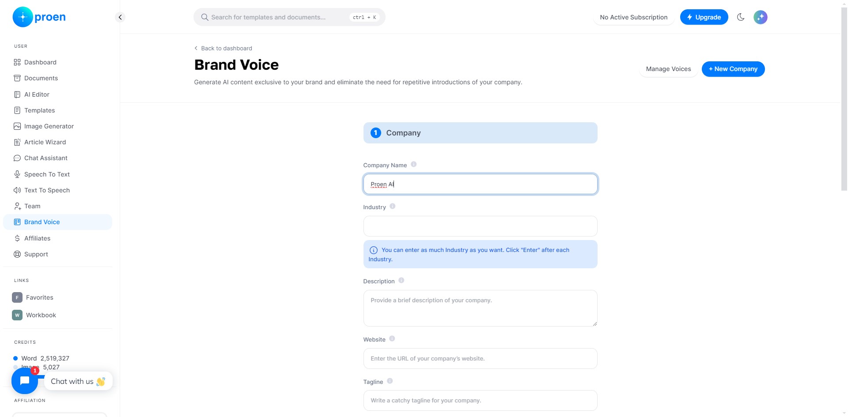The width and height of the screenshot is (848, 417).
Task: Go back via Back to dashboard link
Action: tap(223, 48)
